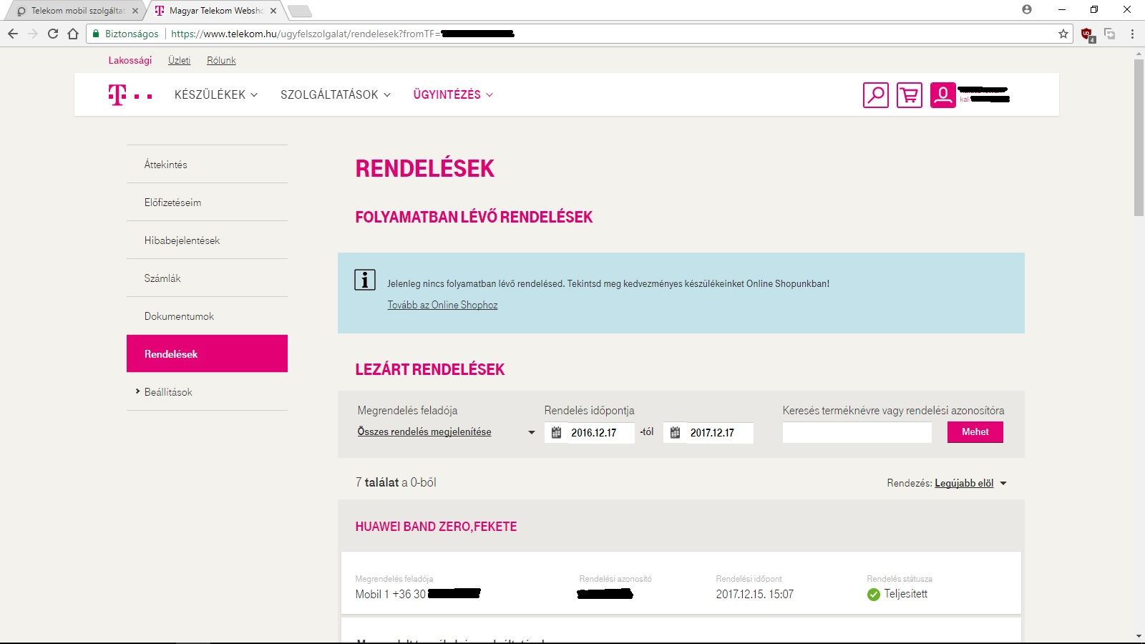Click the Chrome profile avatar icon
The width and height of the screenshot is (1145, 644).
1027,9
